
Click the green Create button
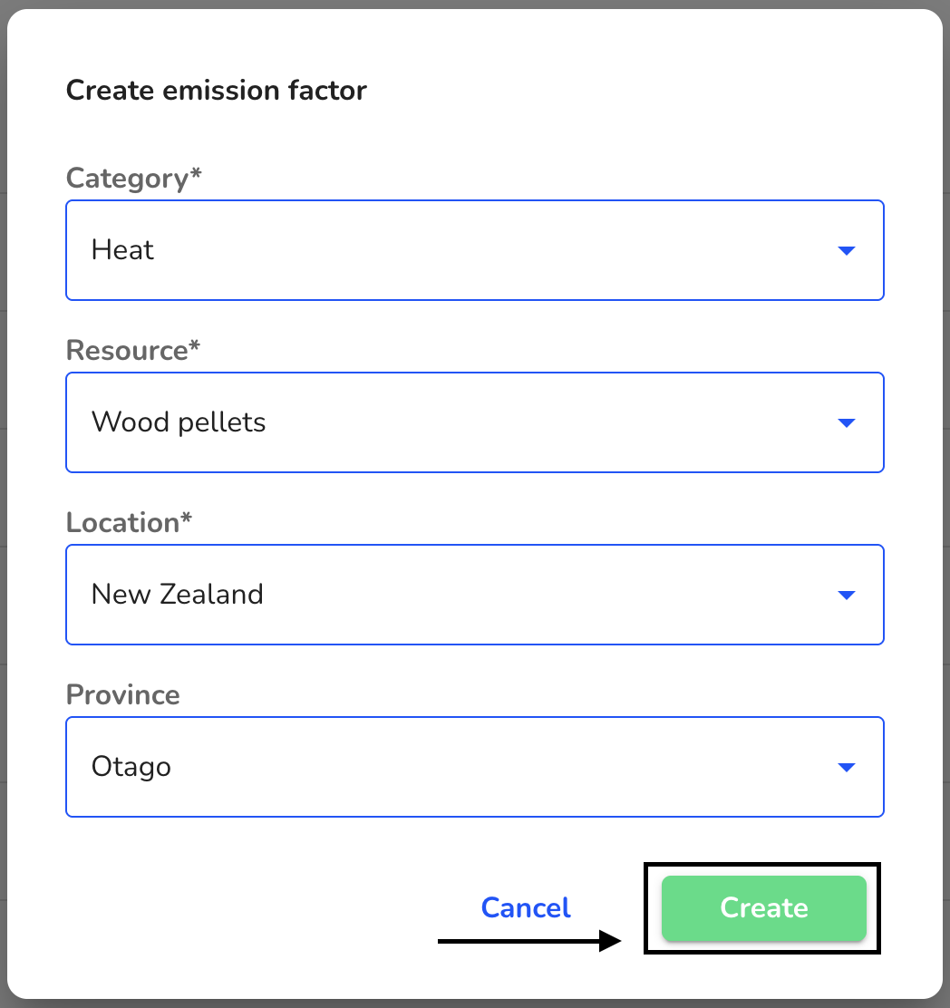click(x=763, y=907)
